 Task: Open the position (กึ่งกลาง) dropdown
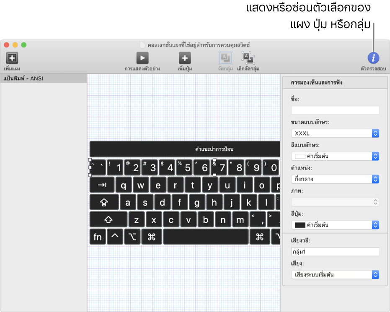(335, 179)
